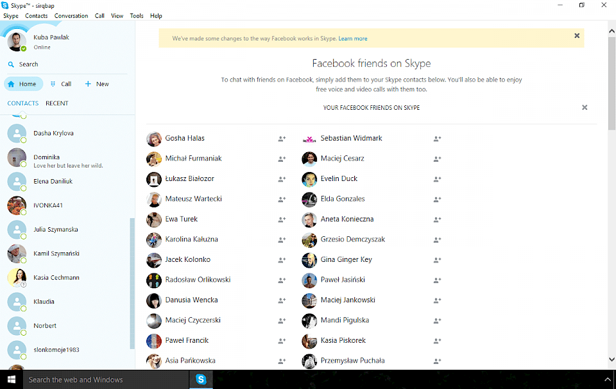Select contact Julia Szymanska

[67, 229]
